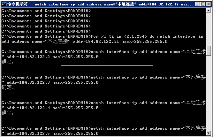Click the vertical scrollbar thumb

pos(209,50)
